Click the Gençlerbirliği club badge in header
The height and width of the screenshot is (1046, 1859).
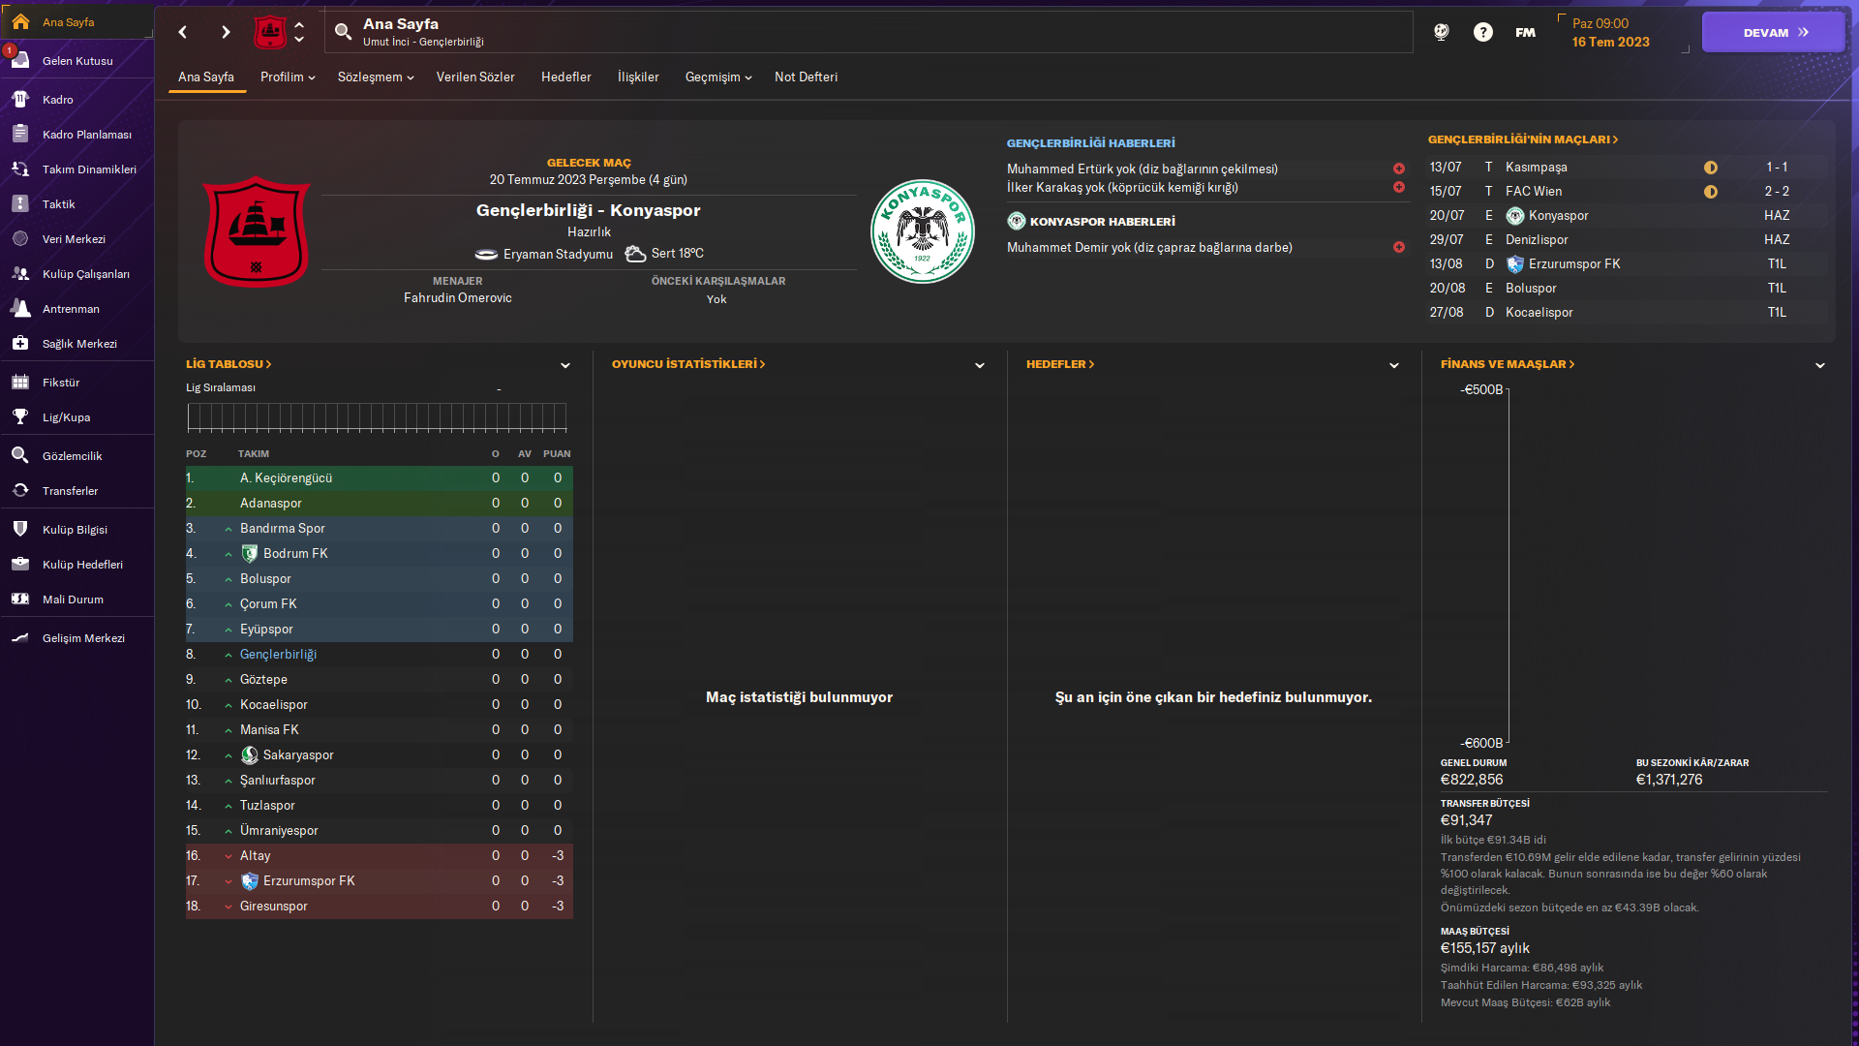point(269,32)
